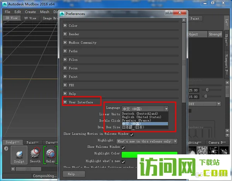Expand the Files preferences section
The height and width of the screenshot is (181, 232).
click(65, 59)
